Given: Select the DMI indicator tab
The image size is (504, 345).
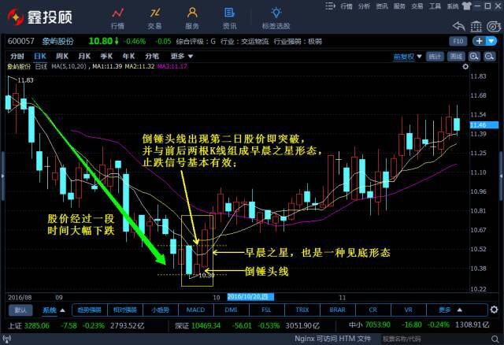Looking at the screenshot, I should [x=231, y=310].
